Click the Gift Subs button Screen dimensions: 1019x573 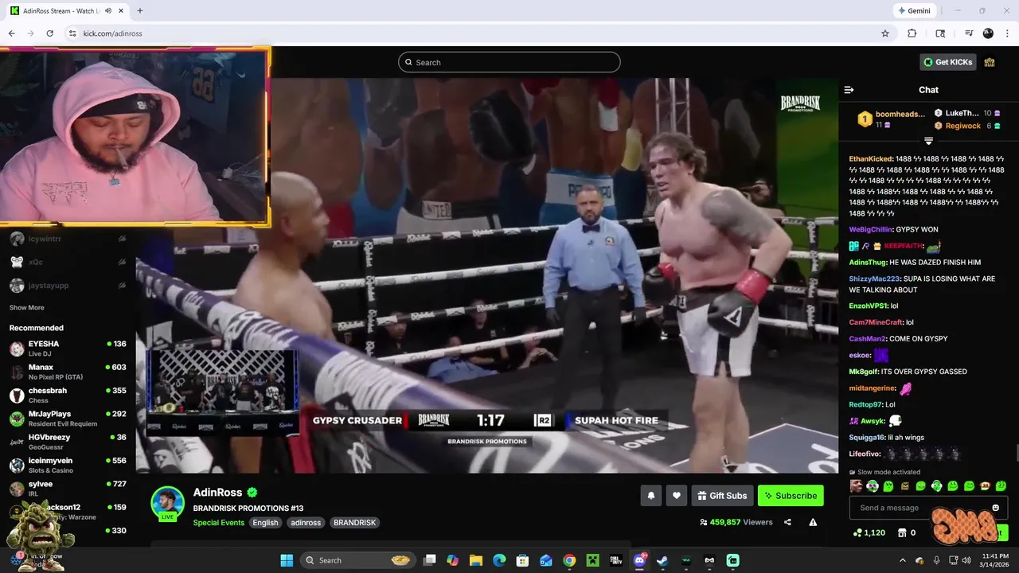coord(722,496)
